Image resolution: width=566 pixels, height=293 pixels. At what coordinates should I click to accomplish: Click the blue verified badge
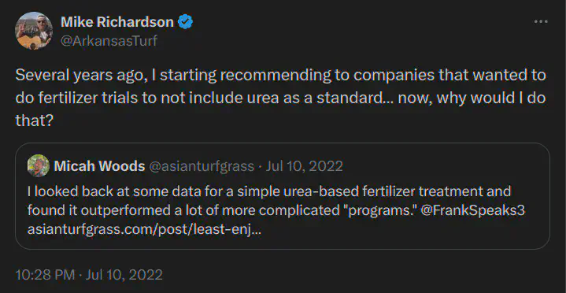click(x=186, y=22)
